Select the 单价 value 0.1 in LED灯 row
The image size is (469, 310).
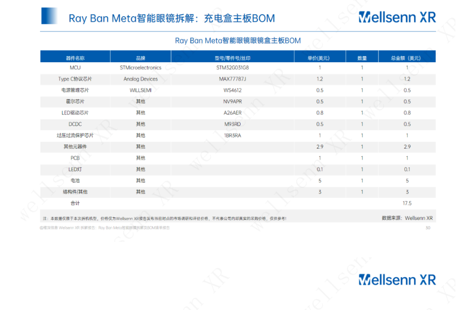(x=320, y=169)
